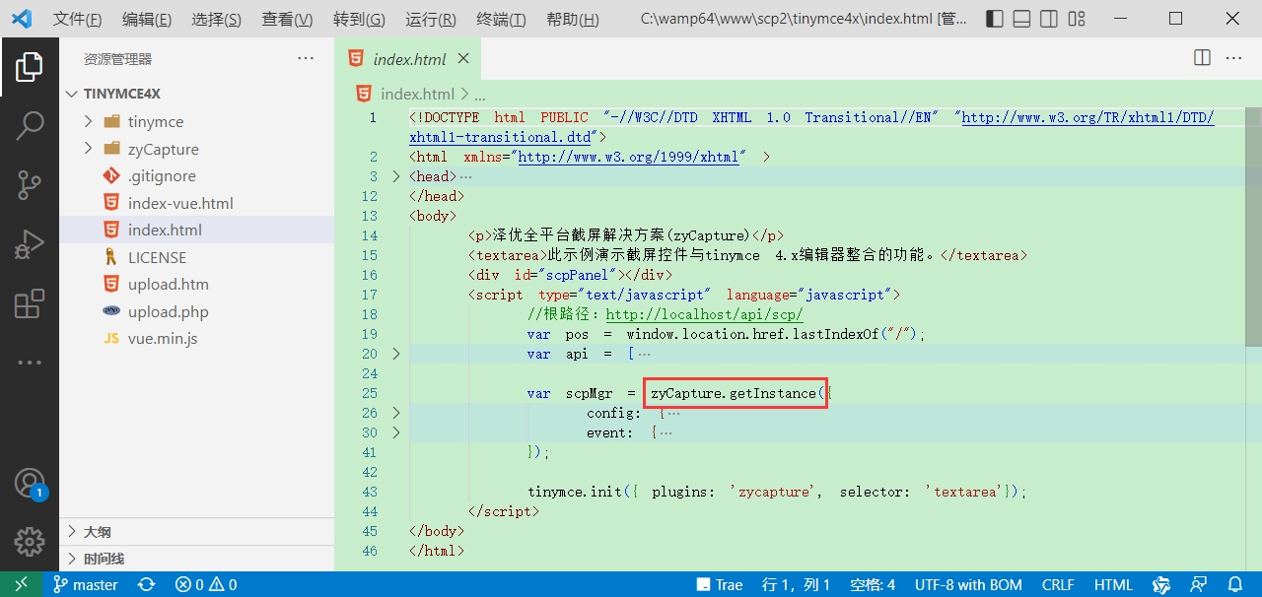Image resolution: width=1262 pixels, height=597 pixels.
Task: Open the Run and Debug view
Action: (30, 243)
